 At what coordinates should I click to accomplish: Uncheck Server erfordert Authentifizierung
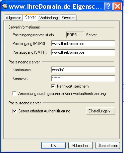14,111
